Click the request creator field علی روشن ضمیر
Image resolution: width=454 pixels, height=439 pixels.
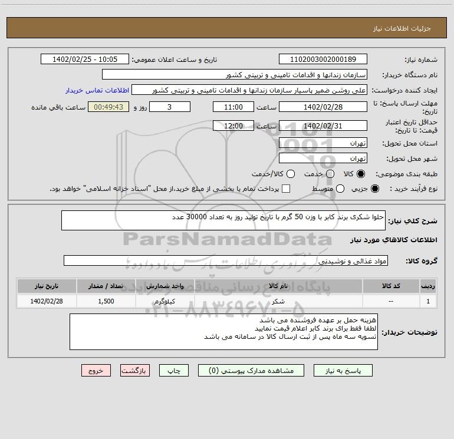pos(249,90)
